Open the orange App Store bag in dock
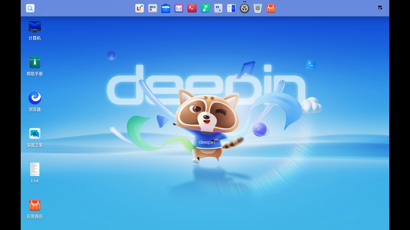The width and height of the screenshot is (410, 230). [271, 8]
